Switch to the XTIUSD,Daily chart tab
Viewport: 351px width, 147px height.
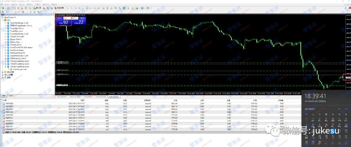coord(101,97)
